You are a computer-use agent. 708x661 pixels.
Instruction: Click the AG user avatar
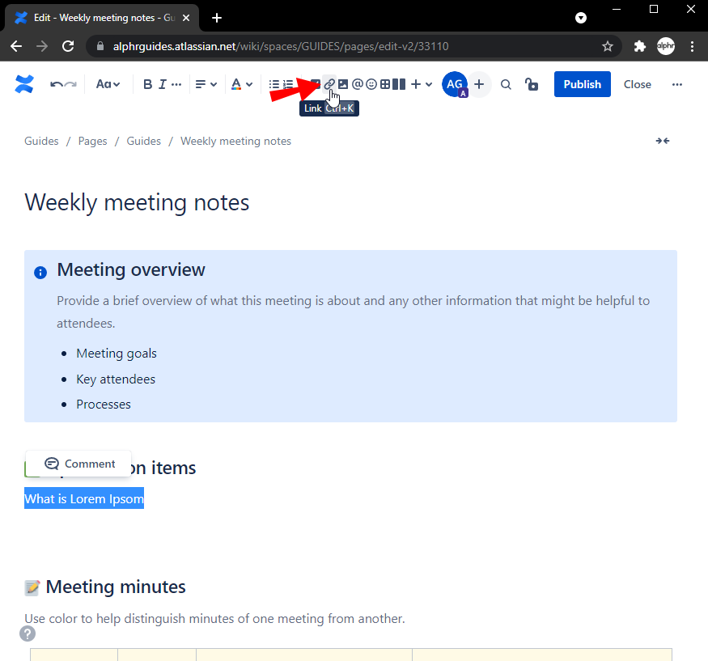pos(455,84)
